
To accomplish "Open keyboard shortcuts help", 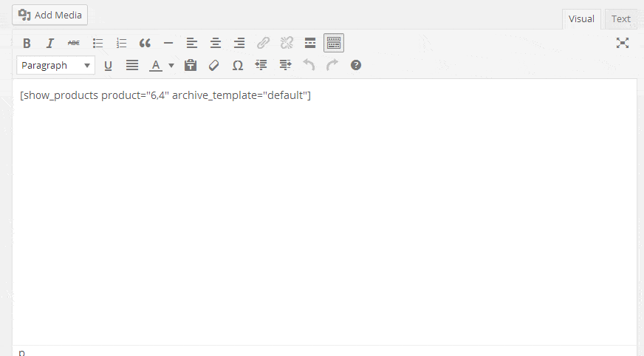I will pos(356,65).
